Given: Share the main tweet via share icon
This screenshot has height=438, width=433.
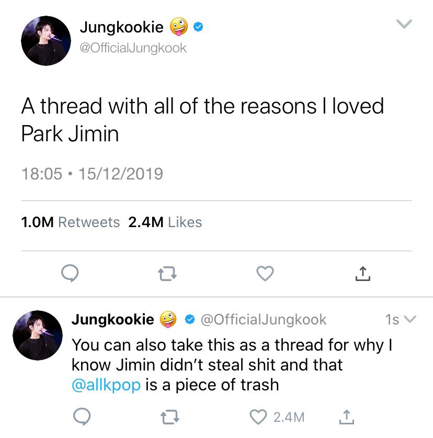Looking at the screenshot, I should click(362, 274).
